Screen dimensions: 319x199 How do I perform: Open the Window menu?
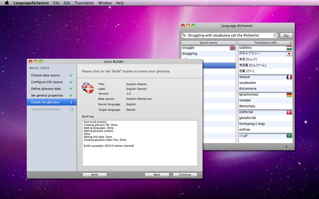point(105,3)
